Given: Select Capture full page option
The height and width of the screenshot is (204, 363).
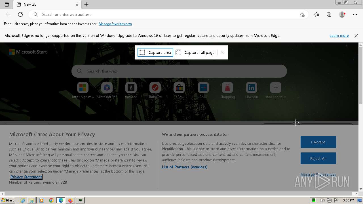Looking at the screenshot, I should (x=195, y=52).
